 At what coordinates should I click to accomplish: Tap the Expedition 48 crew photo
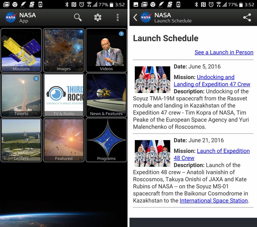152,153
